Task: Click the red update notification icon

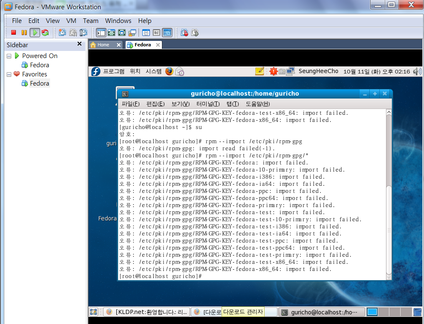Action: pos(273,71)
